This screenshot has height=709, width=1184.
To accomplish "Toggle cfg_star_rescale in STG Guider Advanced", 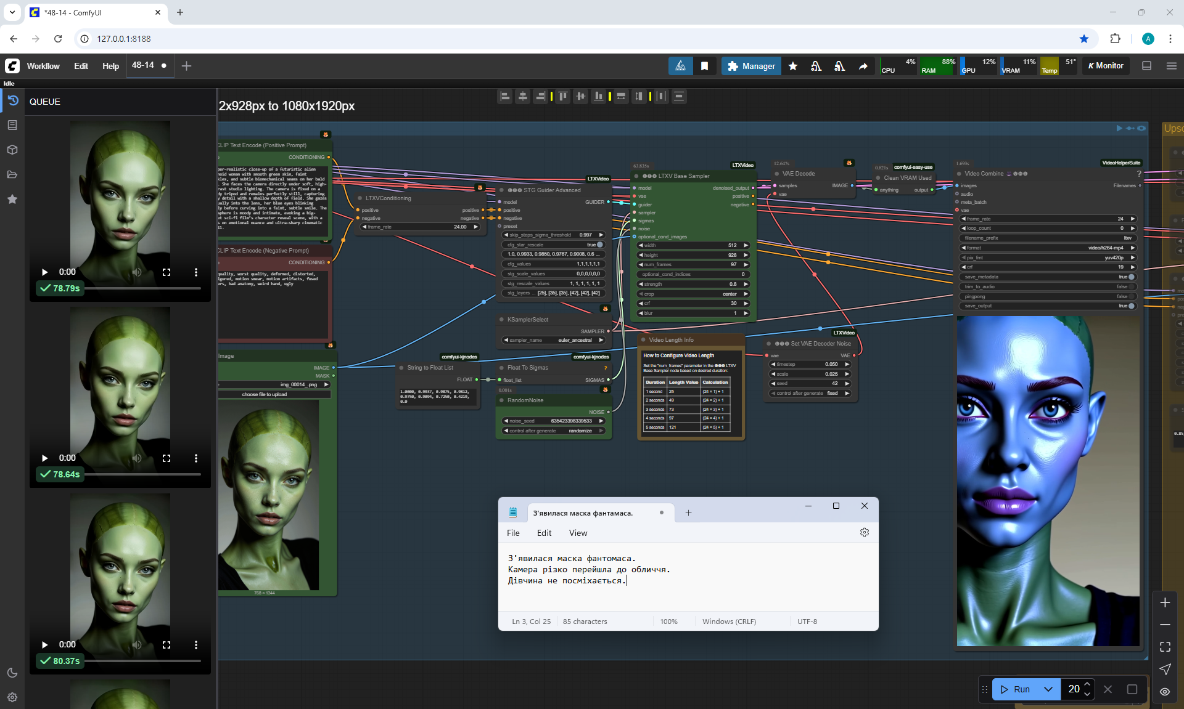I will (599, 245).
